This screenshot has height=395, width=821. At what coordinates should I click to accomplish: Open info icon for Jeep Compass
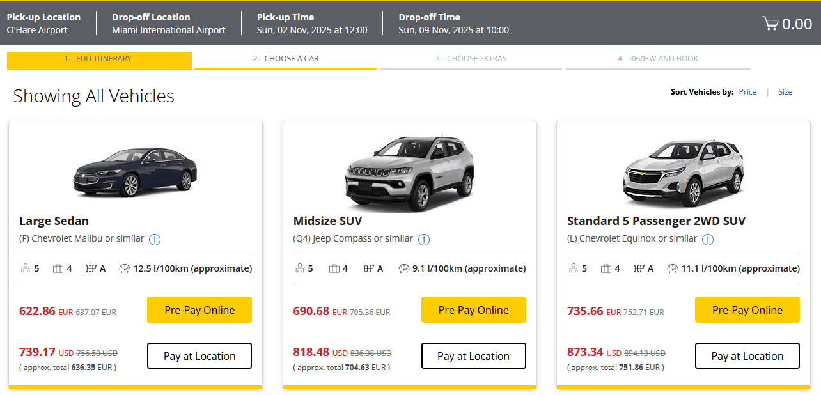click(424, 240)
